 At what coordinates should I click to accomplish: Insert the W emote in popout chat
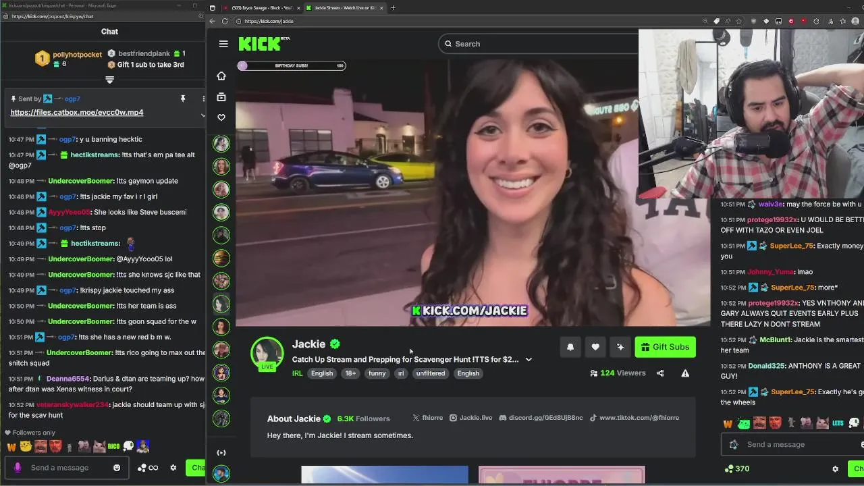pos(11,447)
